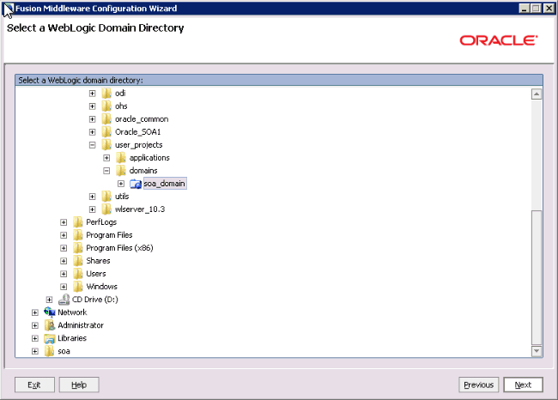Minimize the Configuration Wizard window
Image resolution: width=558 pixels, height=400 pixels.
click(524, 9)
